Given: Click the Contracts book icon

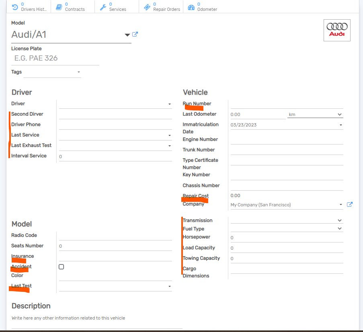Looking at the screenshot, I should tap(59, 7).
